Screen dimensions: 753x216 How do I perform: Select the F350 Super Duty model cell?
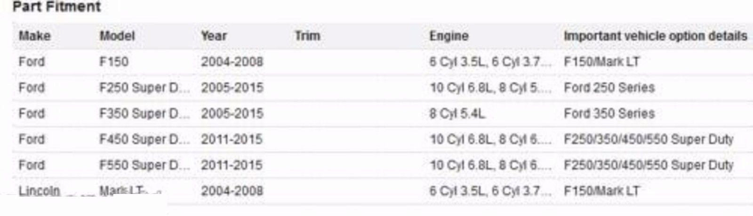[144, 114]
